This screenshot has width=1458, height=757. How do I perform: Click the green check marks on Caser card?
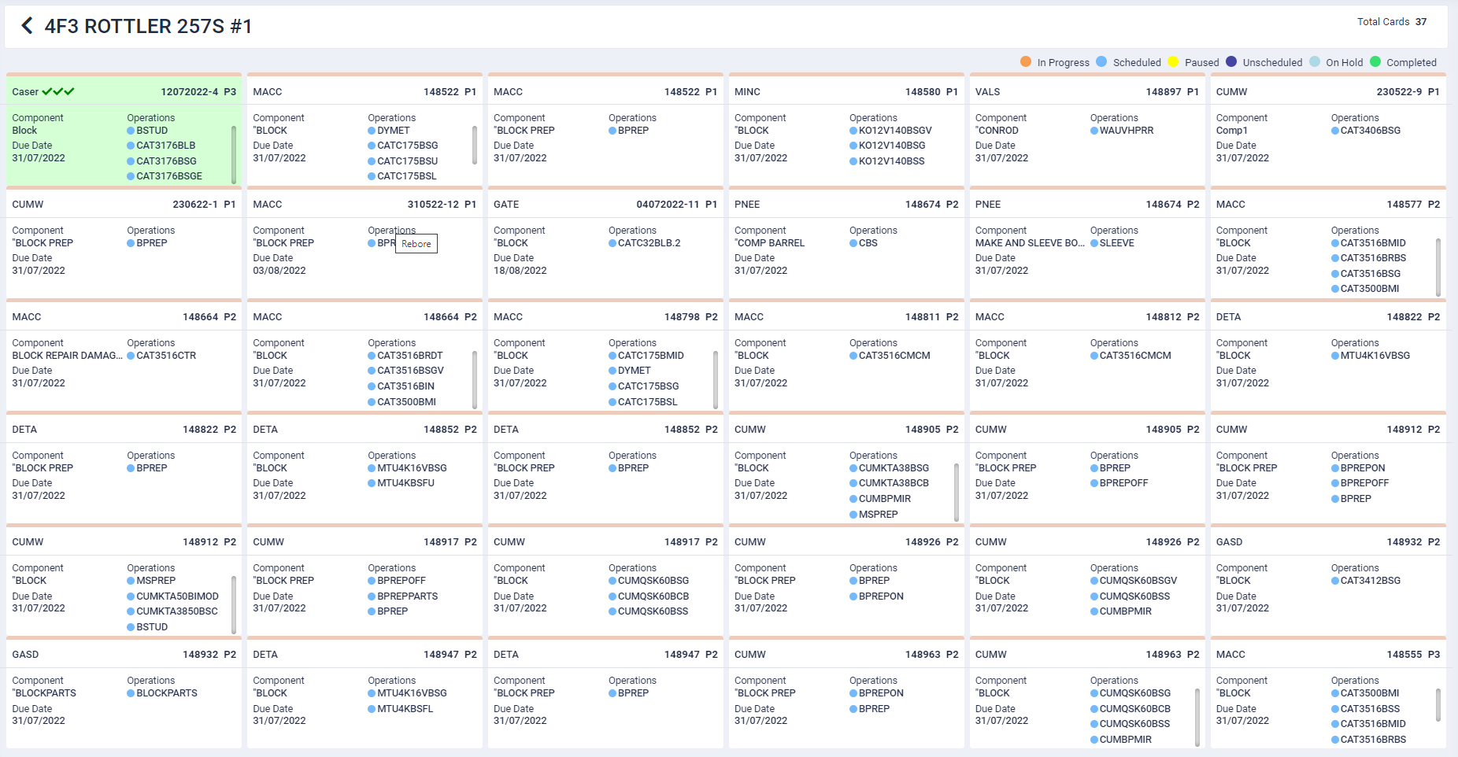(58, 92)
